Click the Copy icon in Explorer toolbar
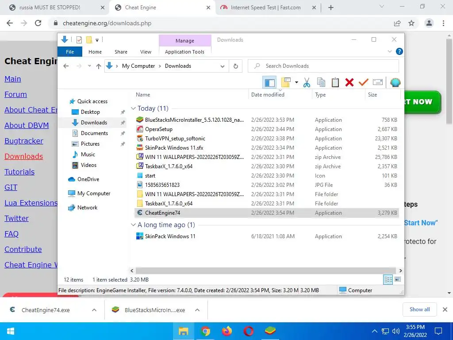 tap(321, 83)
